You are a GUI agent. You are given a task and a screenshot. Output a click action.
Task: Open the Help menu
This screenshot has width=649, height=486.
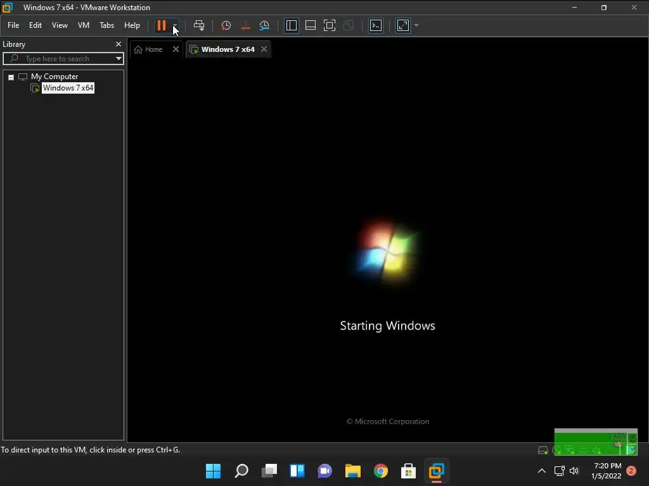132,25
